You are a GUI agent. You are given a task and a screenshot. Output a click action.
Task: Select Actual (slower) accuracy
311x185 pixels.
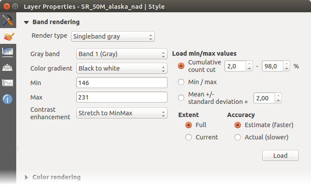point(238,137)
